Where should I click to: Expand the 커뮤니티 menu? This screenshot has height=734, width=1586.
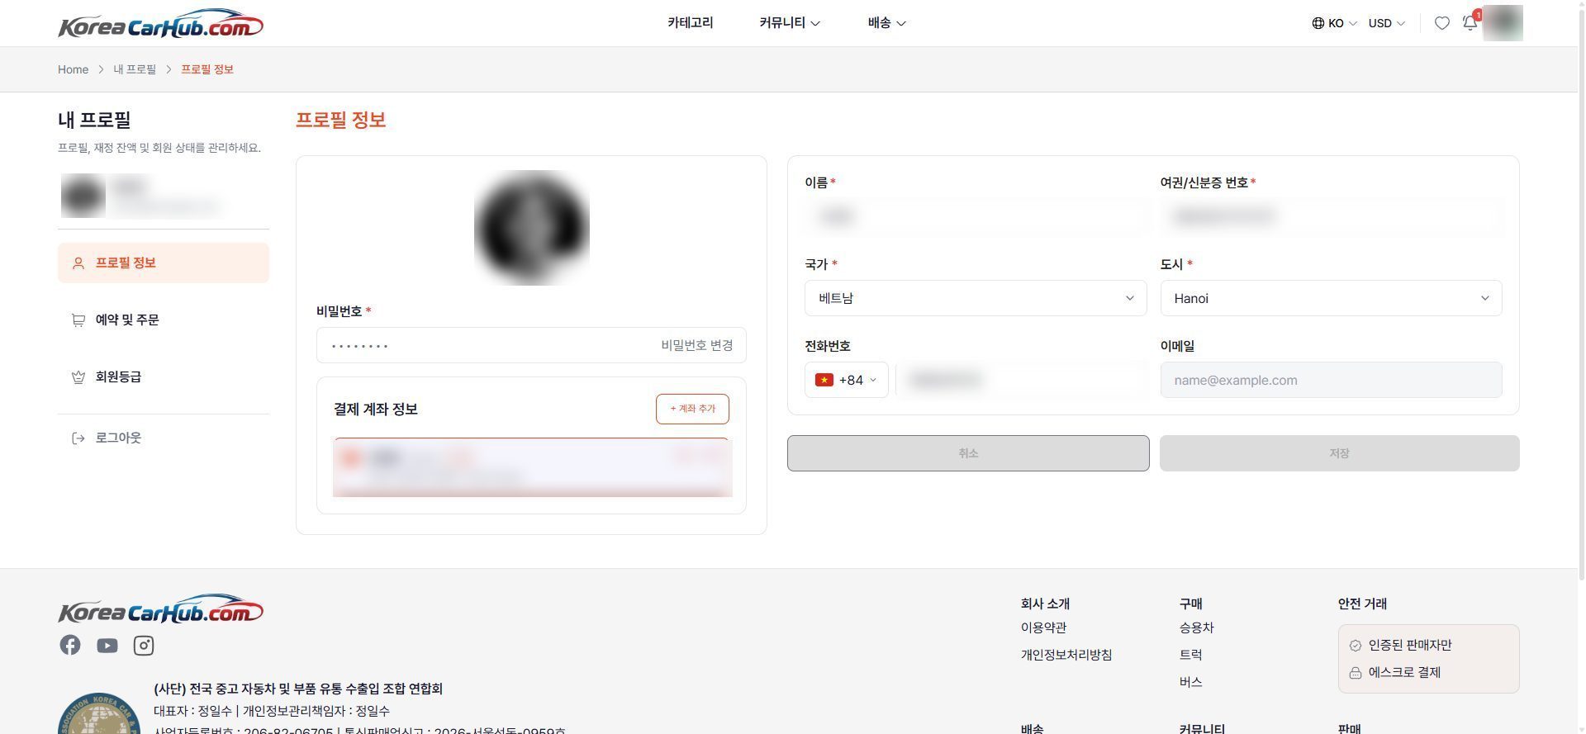pos(790,23)
